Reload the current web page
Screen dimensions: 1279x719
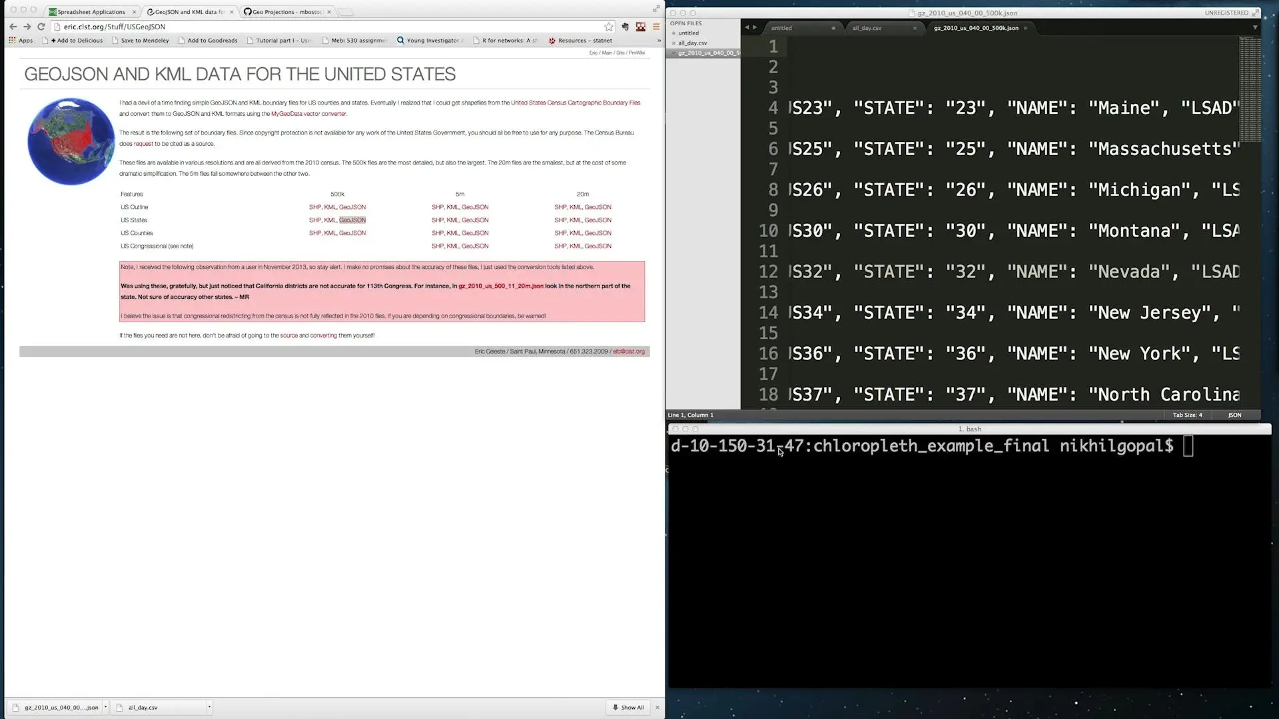pyautogui.click(x=41, y=27)
